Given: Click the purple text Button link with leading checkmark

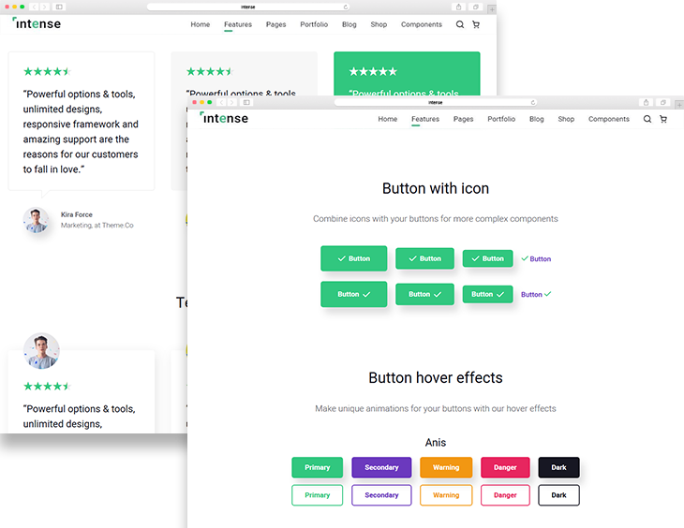Looking at the screenshot, I should 536,258.
